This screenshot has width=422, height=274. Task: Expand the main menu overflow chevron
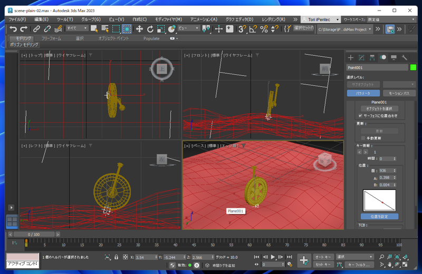295,19
